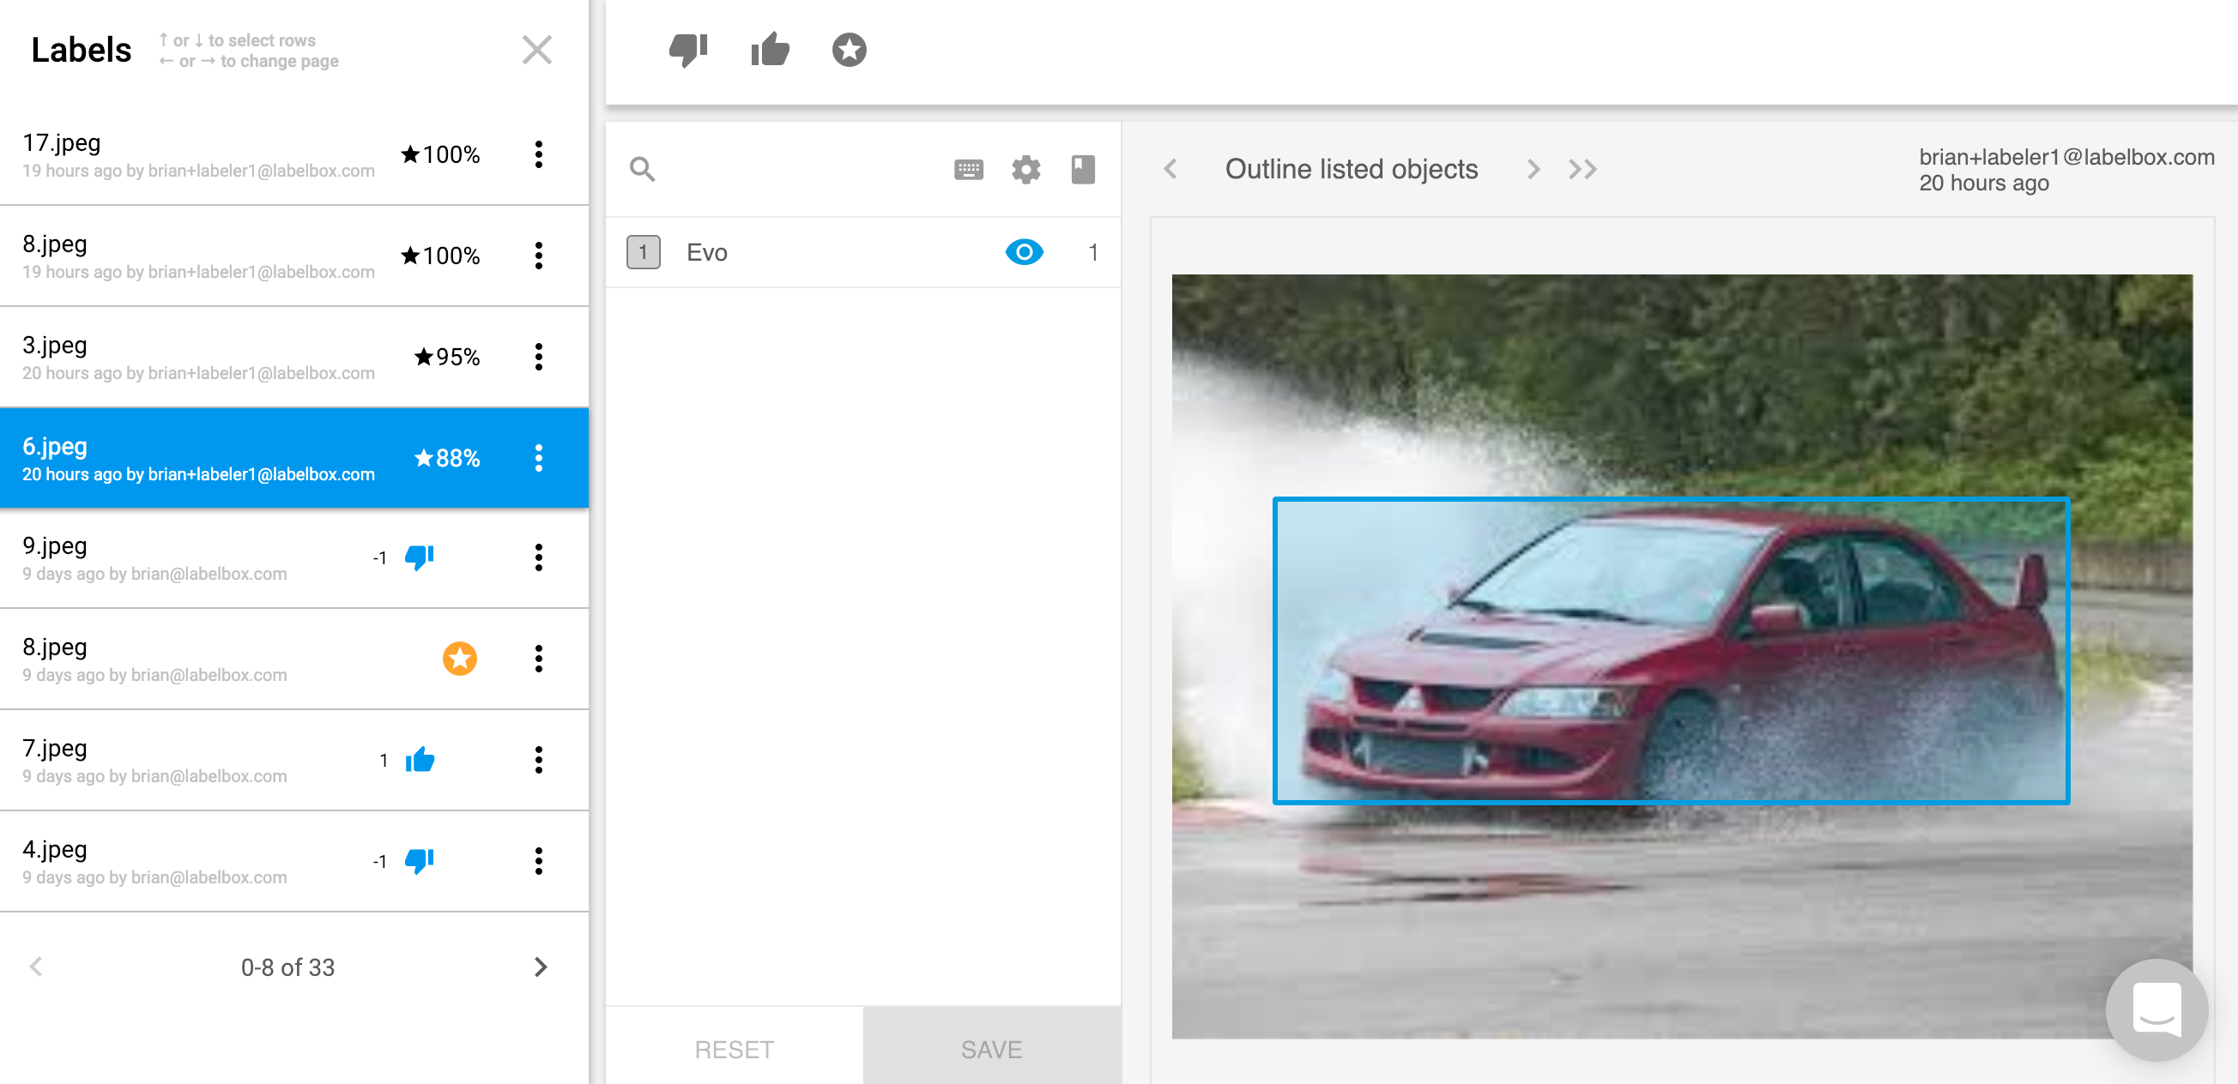Image resolution: width=2238 pixels, height=1084 pixels.
Task: Close the Labels panel
Action: (x=537, y=50)
